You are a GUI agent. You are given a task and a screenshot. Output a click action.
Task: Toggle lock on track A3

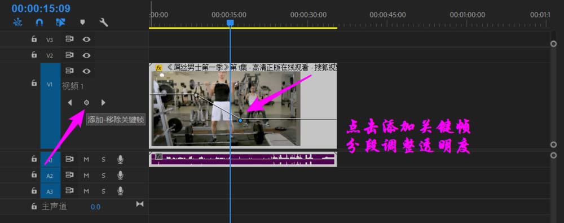tap(34, 190)
